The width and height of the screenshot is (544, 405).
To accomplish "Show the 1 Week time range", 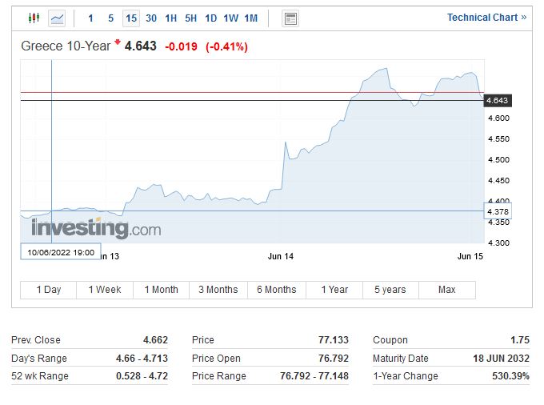I will click(105, 290).
